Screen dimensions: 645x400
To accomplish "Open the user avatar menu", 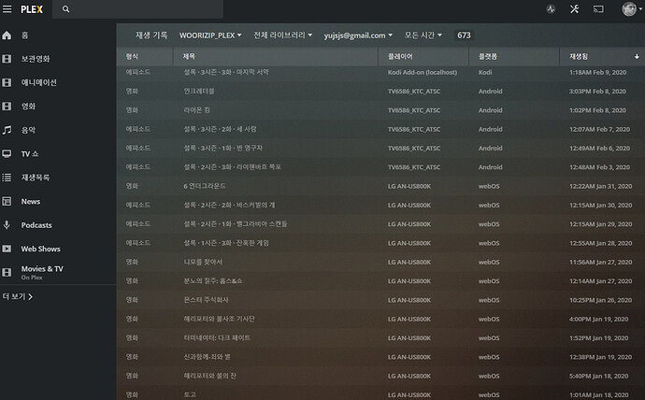I will pos(631,9).
